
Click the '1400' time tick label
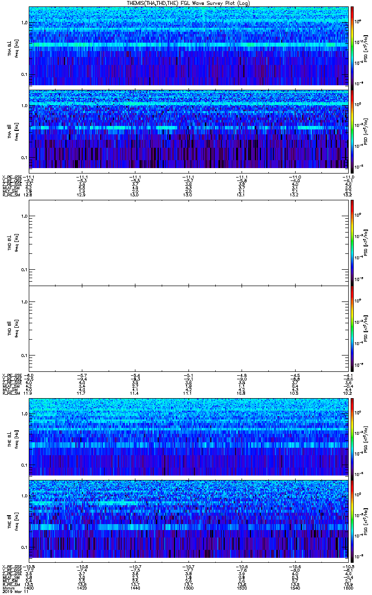29,588
